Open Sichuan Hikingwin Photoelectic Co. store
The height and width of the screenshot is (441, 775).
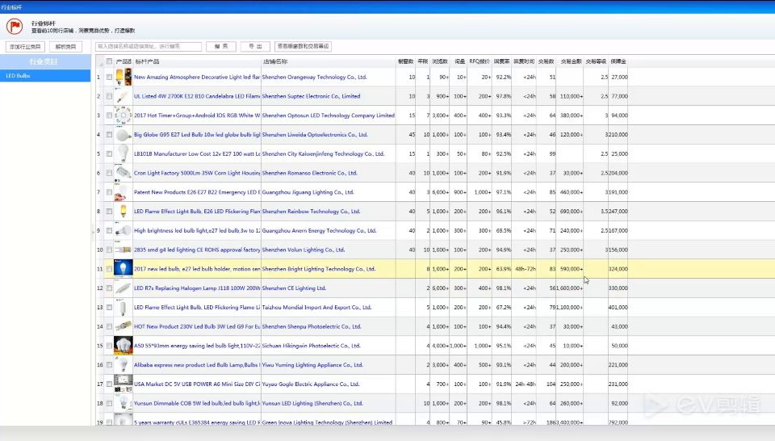(311, 346)
